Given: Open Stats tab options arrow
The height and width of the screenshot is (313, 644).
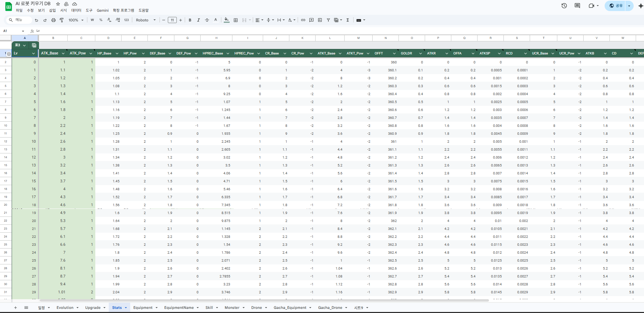Looking at the screenshot, I should click(x=126, y=307).
